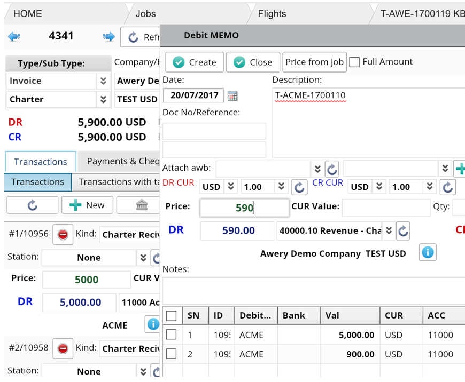Screen dimensions: 465x382
Task: Expand the 40000.10 Revenue account dropdown
Action: pos(389,230)
